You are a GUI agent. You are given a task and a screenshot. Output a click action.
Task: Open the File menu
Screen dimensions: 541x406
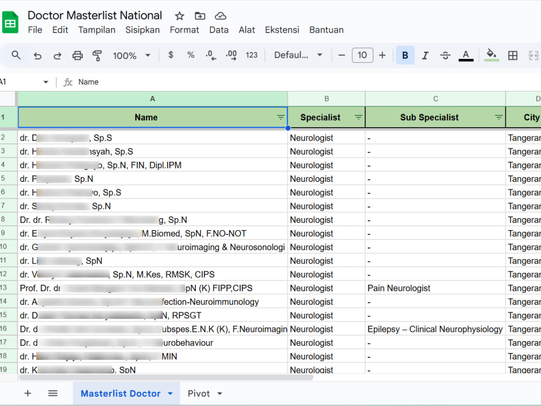point(35,30)
